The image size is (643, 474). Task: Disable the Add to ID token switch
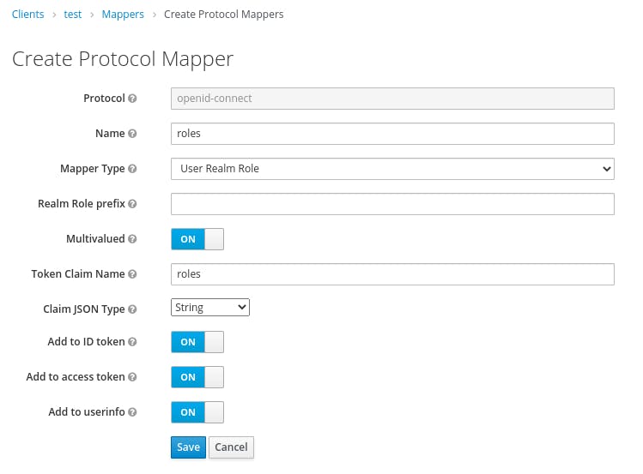[x=197, y=342]
